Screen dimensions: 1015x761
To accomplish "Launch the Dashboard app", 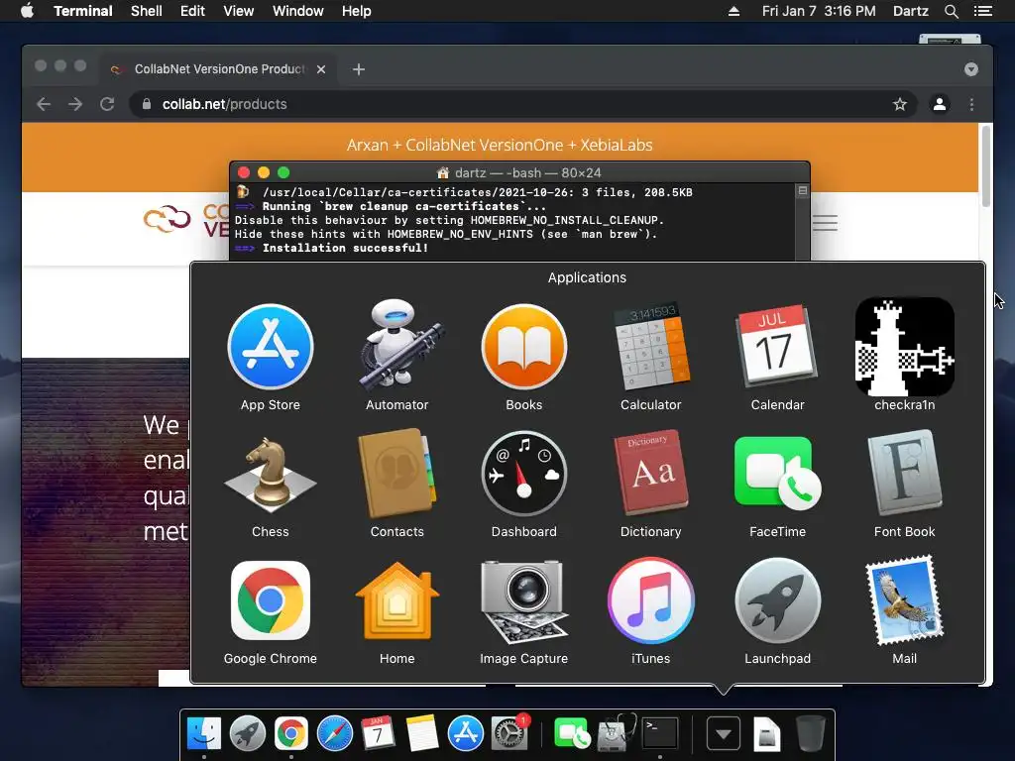I will click(x=523, y=474).
